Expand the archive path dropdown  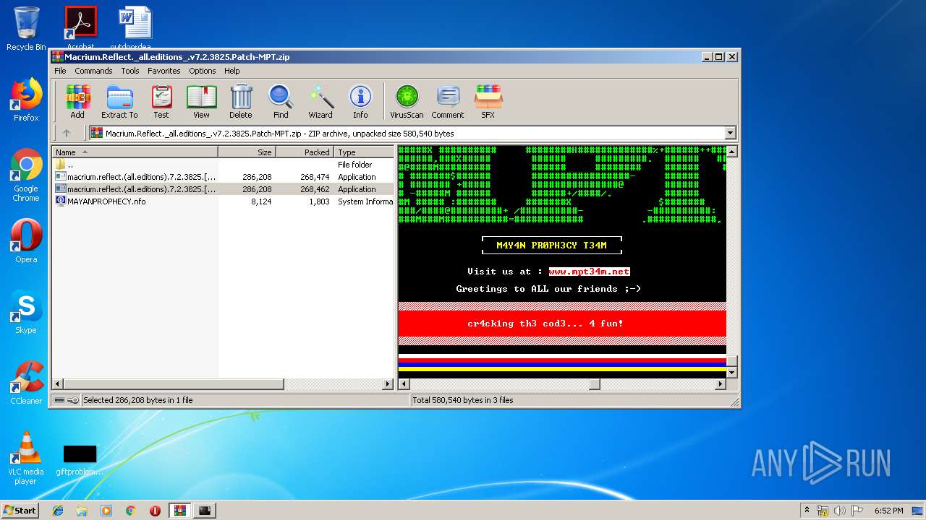click(730, 133)
